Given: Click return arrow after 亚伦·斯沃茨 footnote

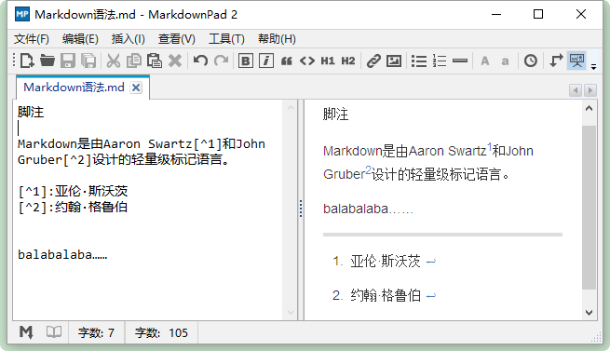Looking at the screenshot, I should (x=430, y=262).
